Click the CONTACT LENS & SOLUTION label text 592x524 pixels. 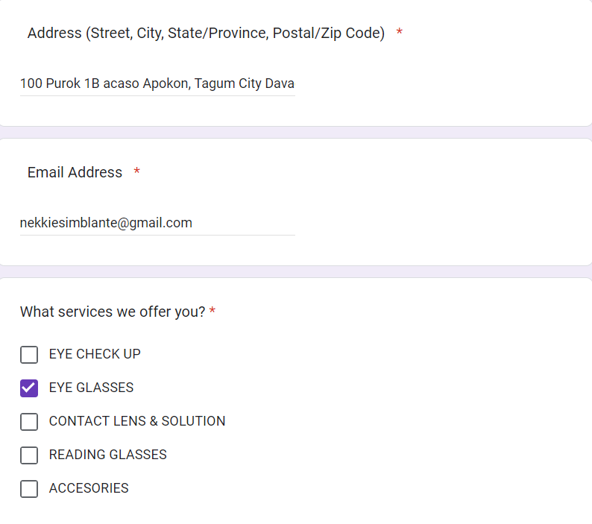(x=137, y=421)
